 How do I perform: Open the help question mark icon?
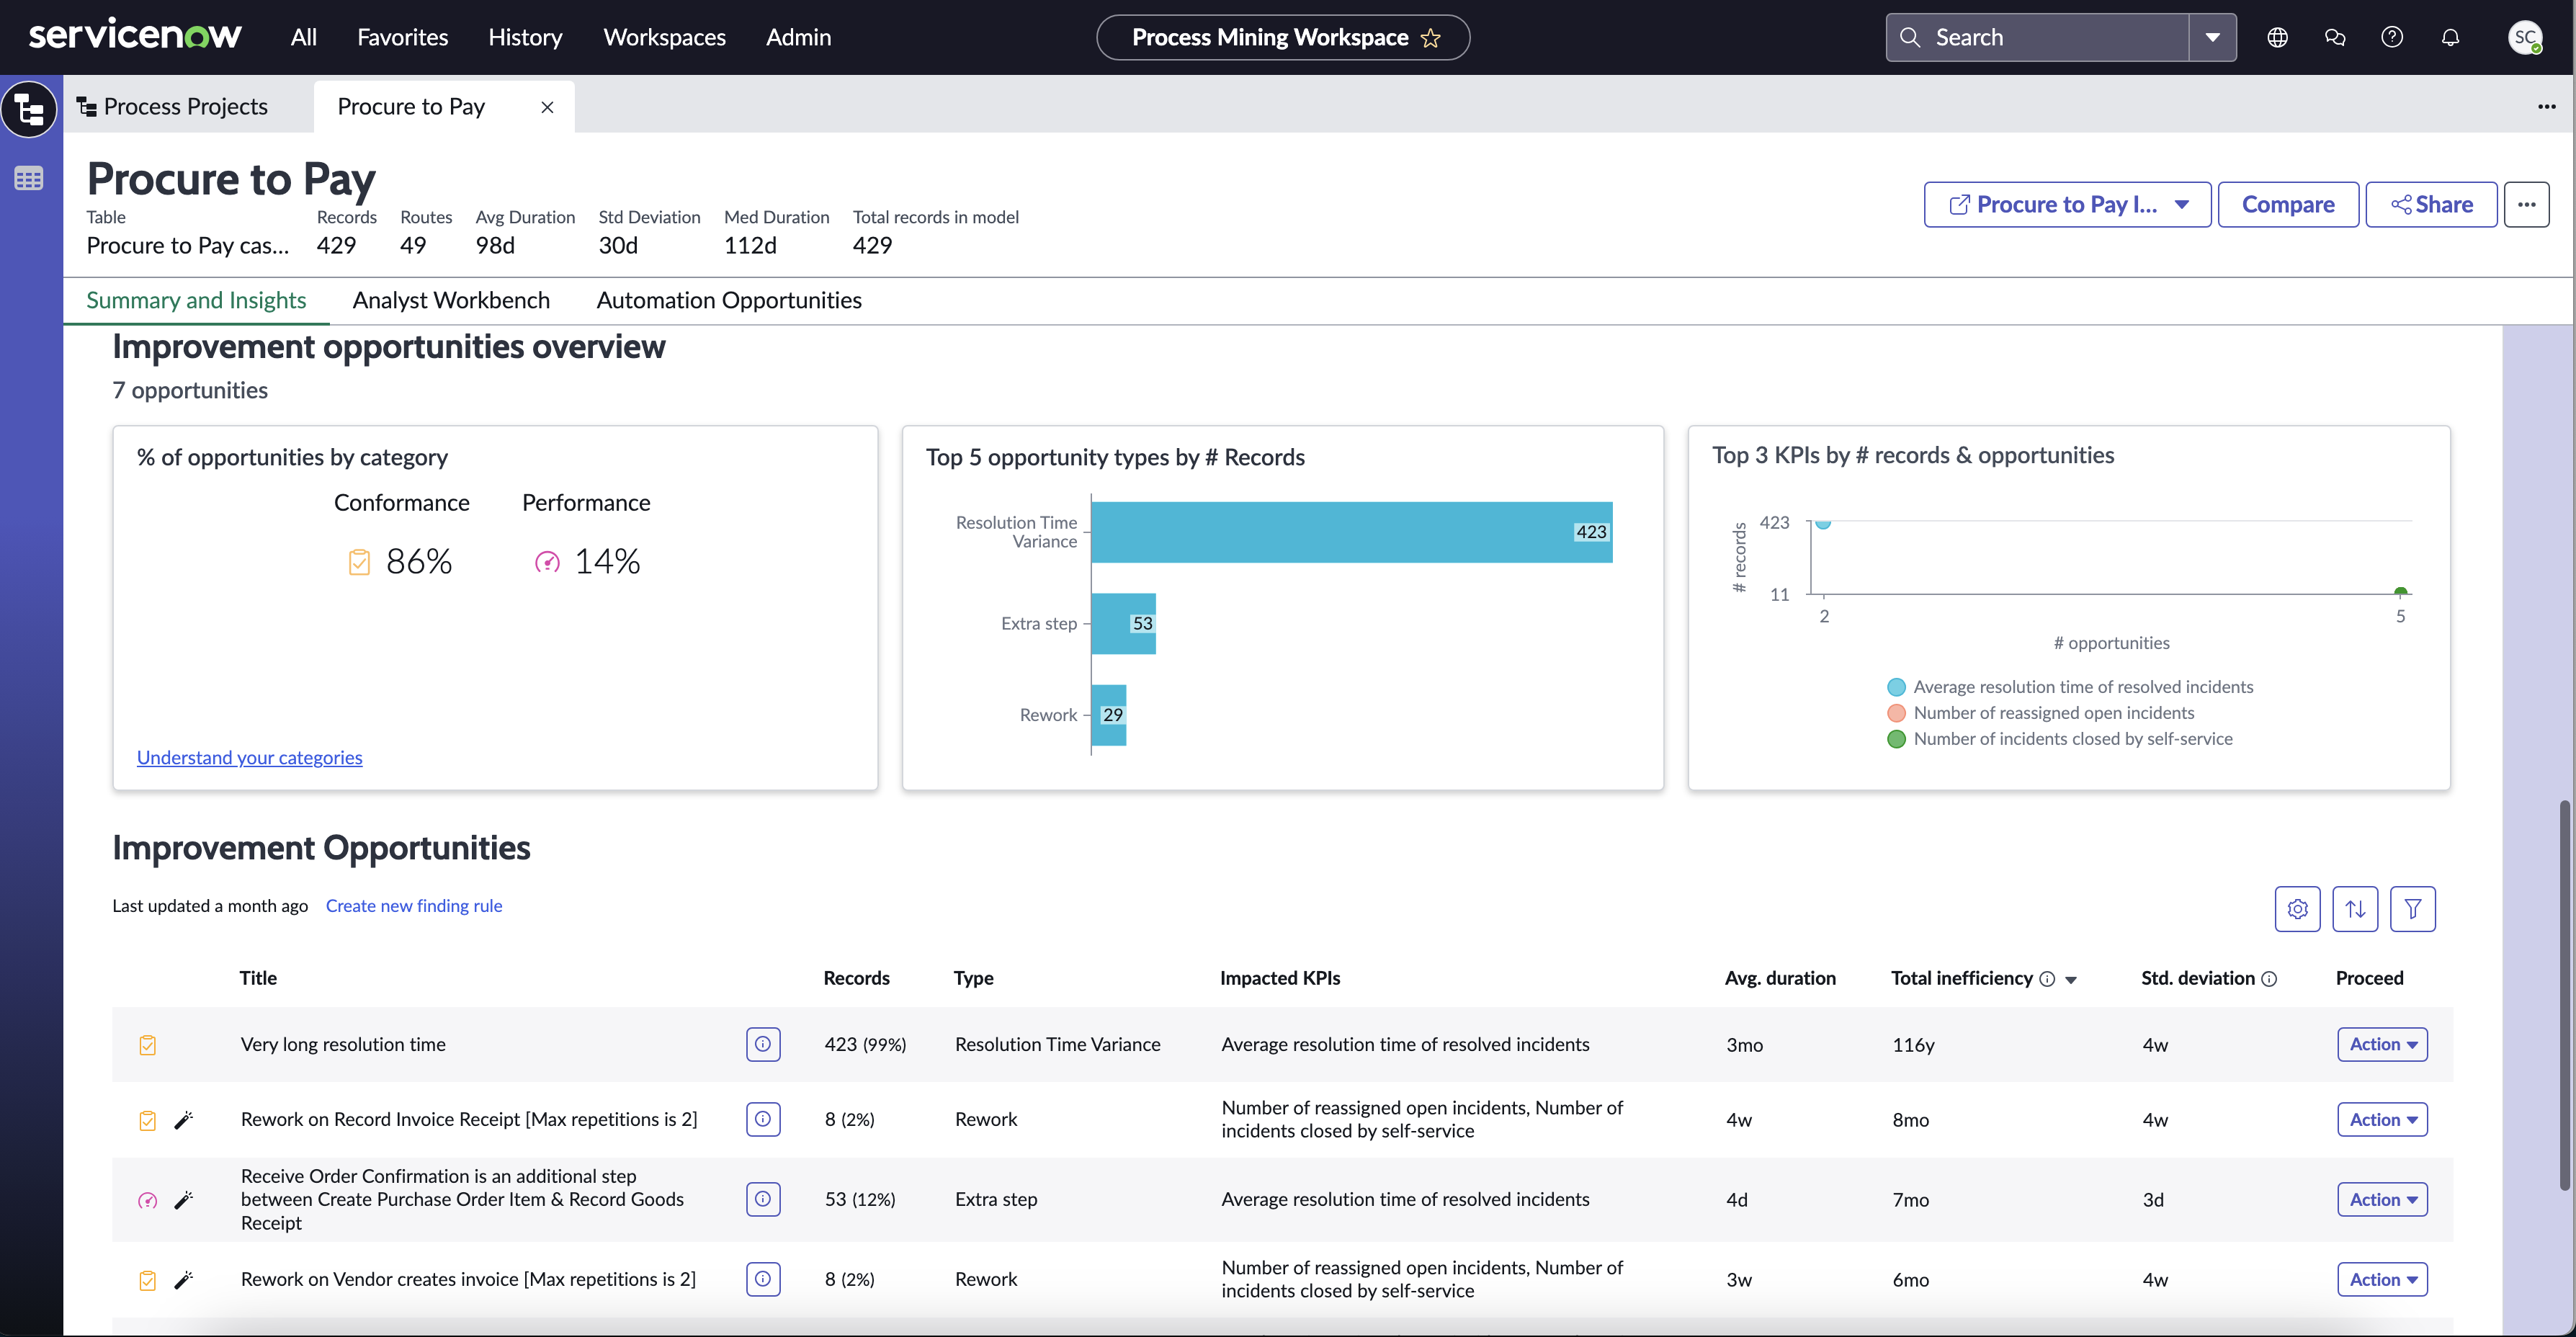click(x=2392, y=37)
